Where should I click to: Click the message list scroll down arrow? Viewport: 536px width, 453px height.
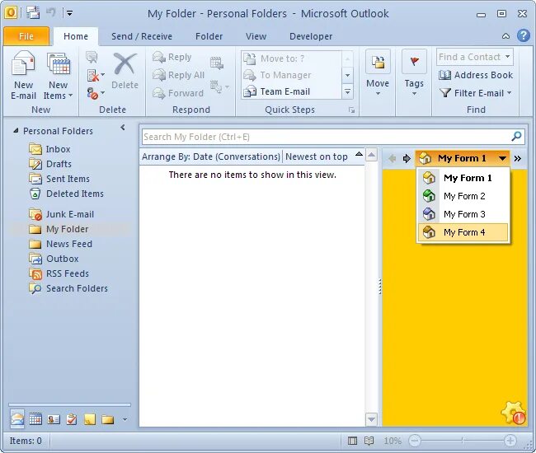[x=372, y=419]
